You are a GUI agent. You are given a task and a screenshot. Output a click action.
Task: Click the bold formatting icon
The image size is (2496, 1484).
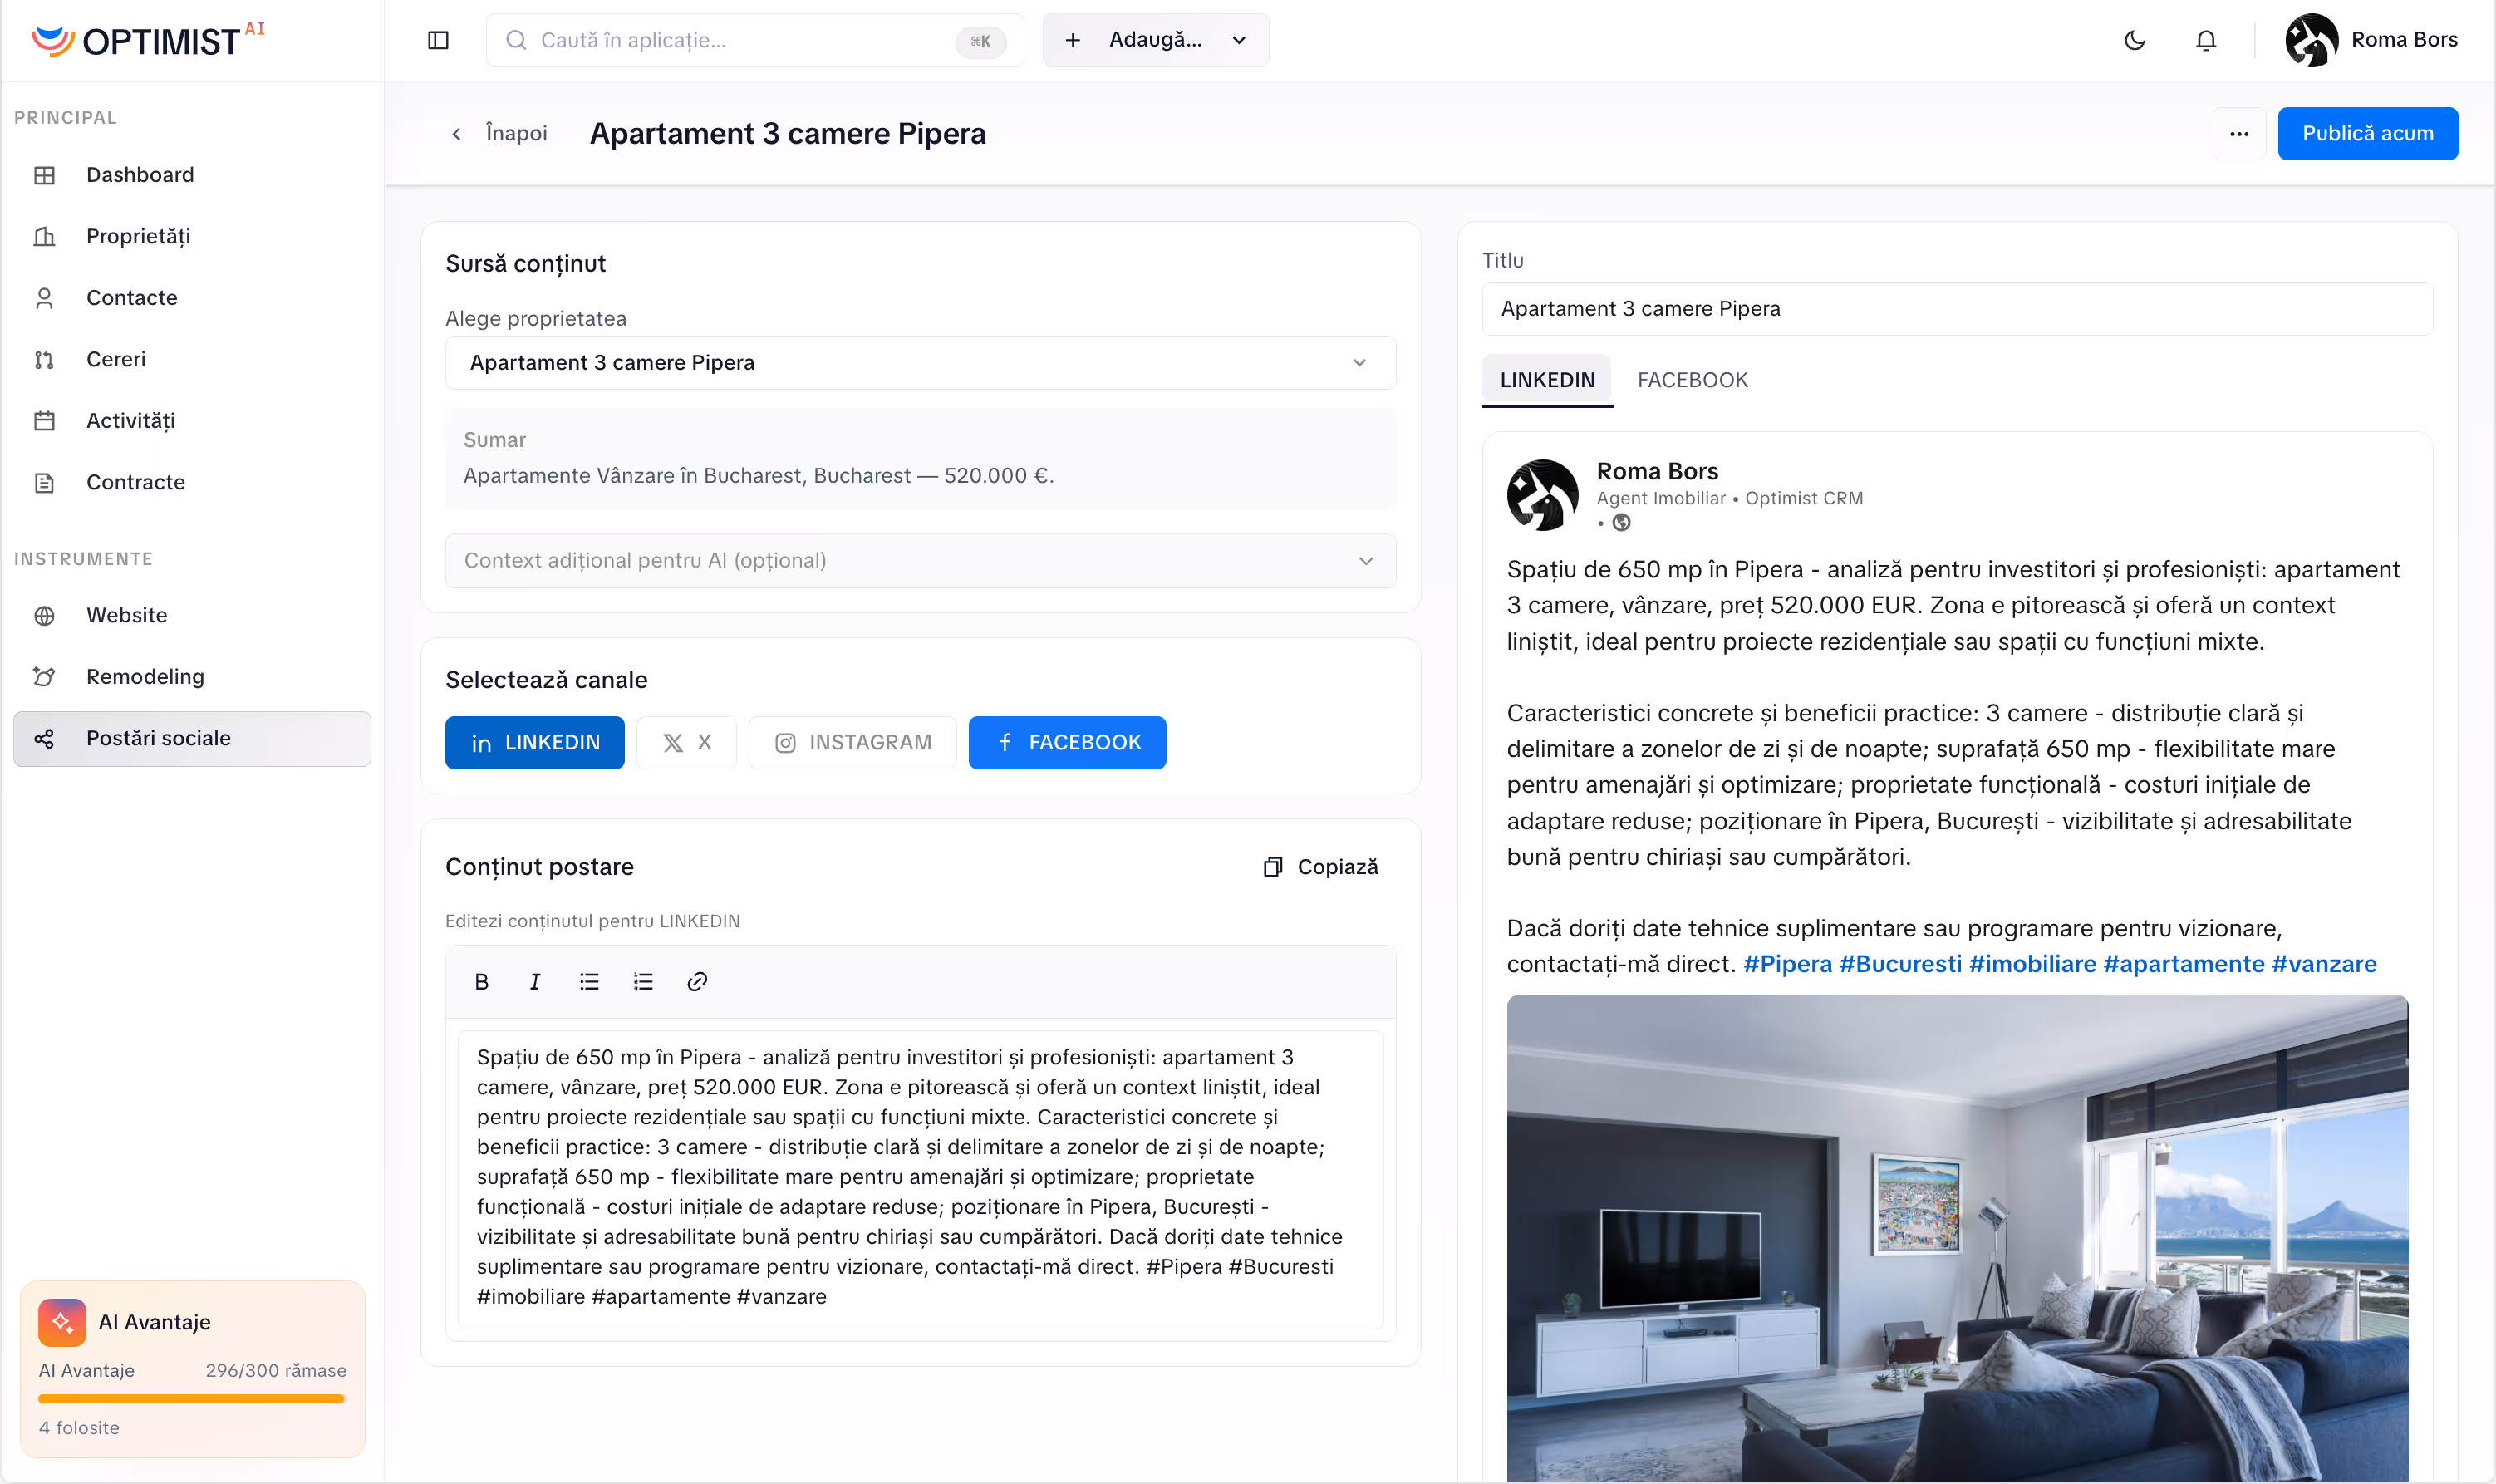[481, 982]
